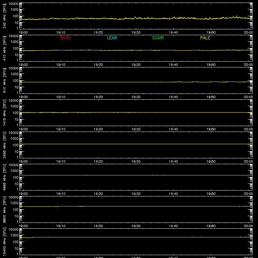Select the green SGMR station label
The height and width of the screenshot is (258, 258).
pyautogui.click(x=158, y=38)
